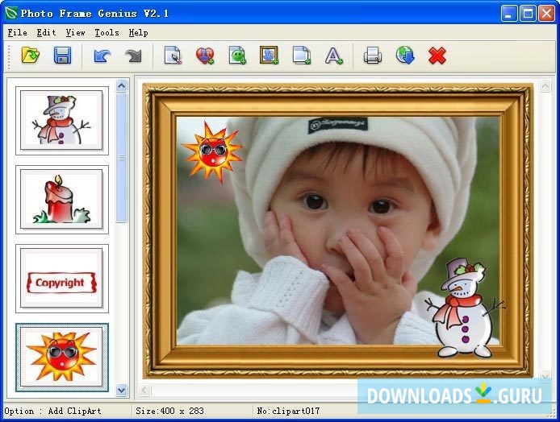This screenshot has height=422, width=560.
Task: Open the File menu
Action: tap(18, 33)
